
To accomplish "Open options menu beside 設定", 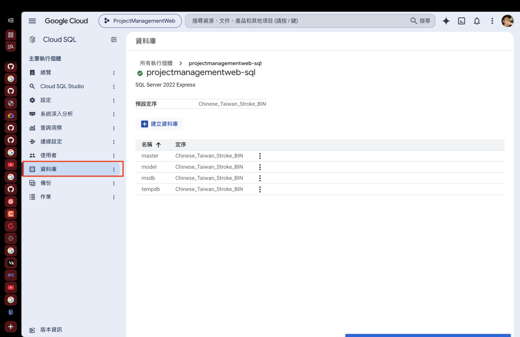I will click(114, 100).
